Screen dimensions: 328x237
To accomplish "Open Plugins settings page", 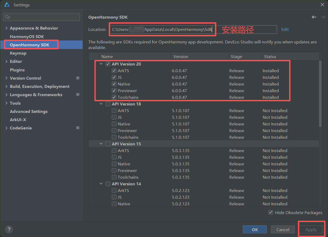I will (x=17, y=70).
